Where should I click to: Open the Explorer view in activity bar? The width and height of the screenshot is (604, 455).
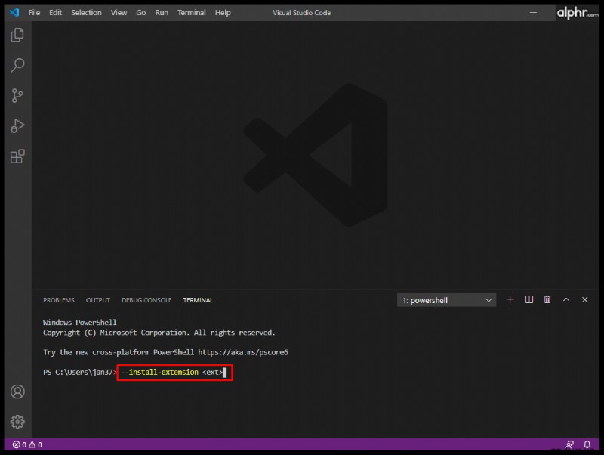(x=17, y=35)
